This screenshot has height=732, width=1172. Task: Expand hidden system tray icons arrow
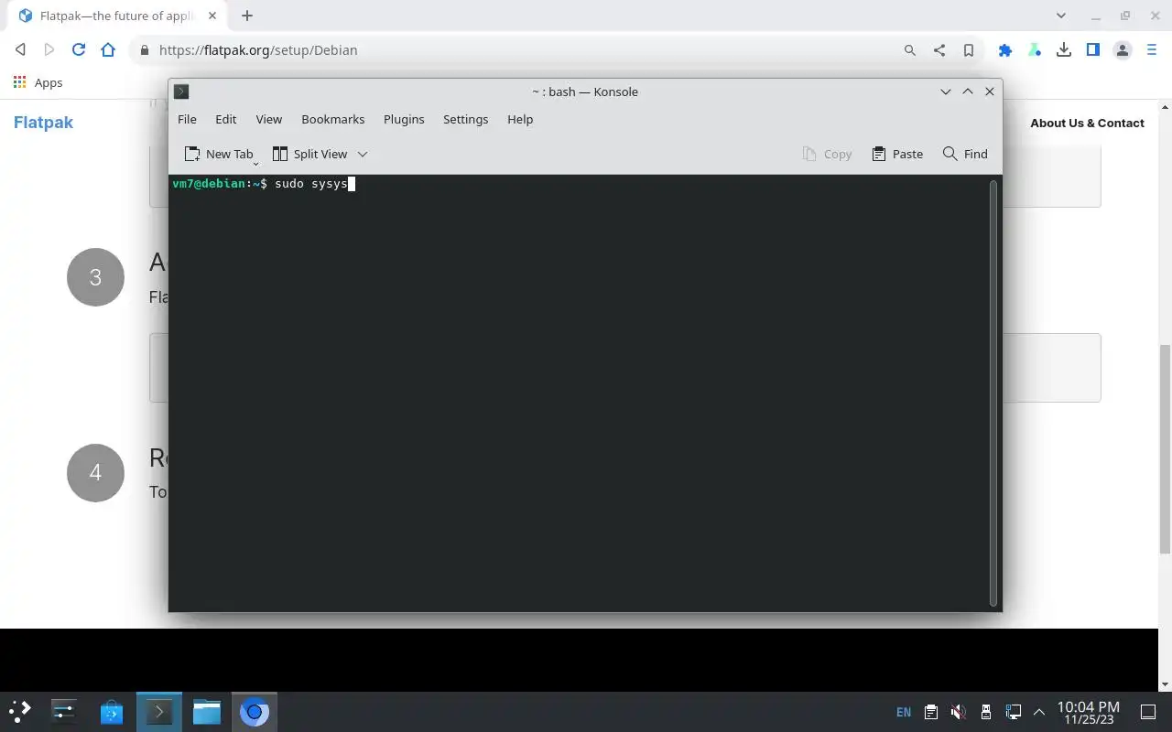[1039, 712]
